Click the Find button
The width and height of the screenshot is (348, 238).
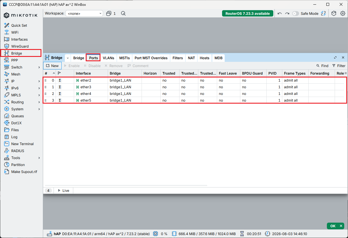pyautogui.click(x=322, y=66)
